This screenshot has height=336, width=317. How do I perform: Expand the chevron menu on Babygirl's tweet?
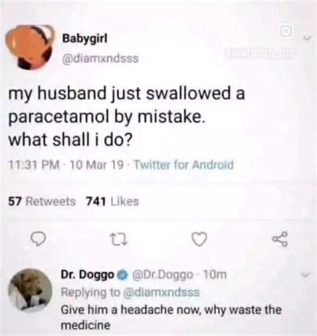307,38
